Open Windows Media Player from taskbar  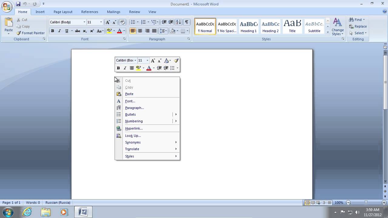[64, 212]
